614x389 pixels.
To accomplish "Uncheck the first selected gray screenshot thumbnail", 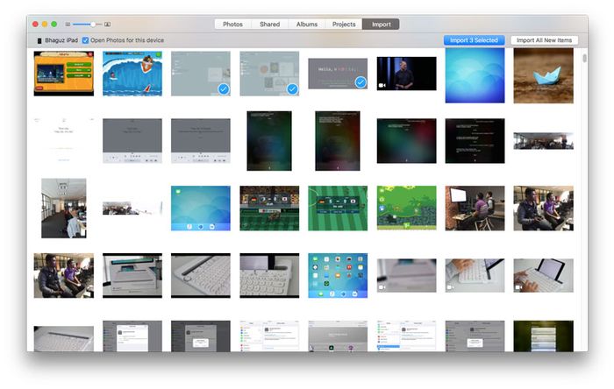I will pos(224,88).
